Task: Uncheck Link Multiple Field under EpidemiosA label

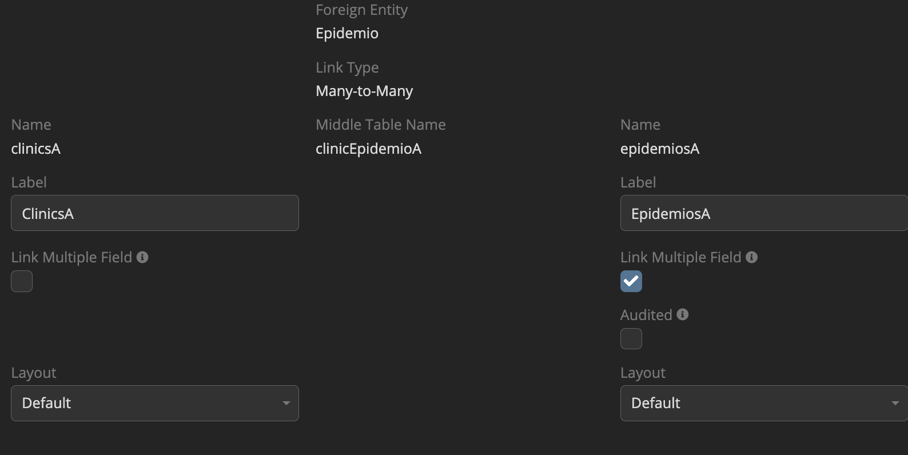Action: (x=631, y=281)
